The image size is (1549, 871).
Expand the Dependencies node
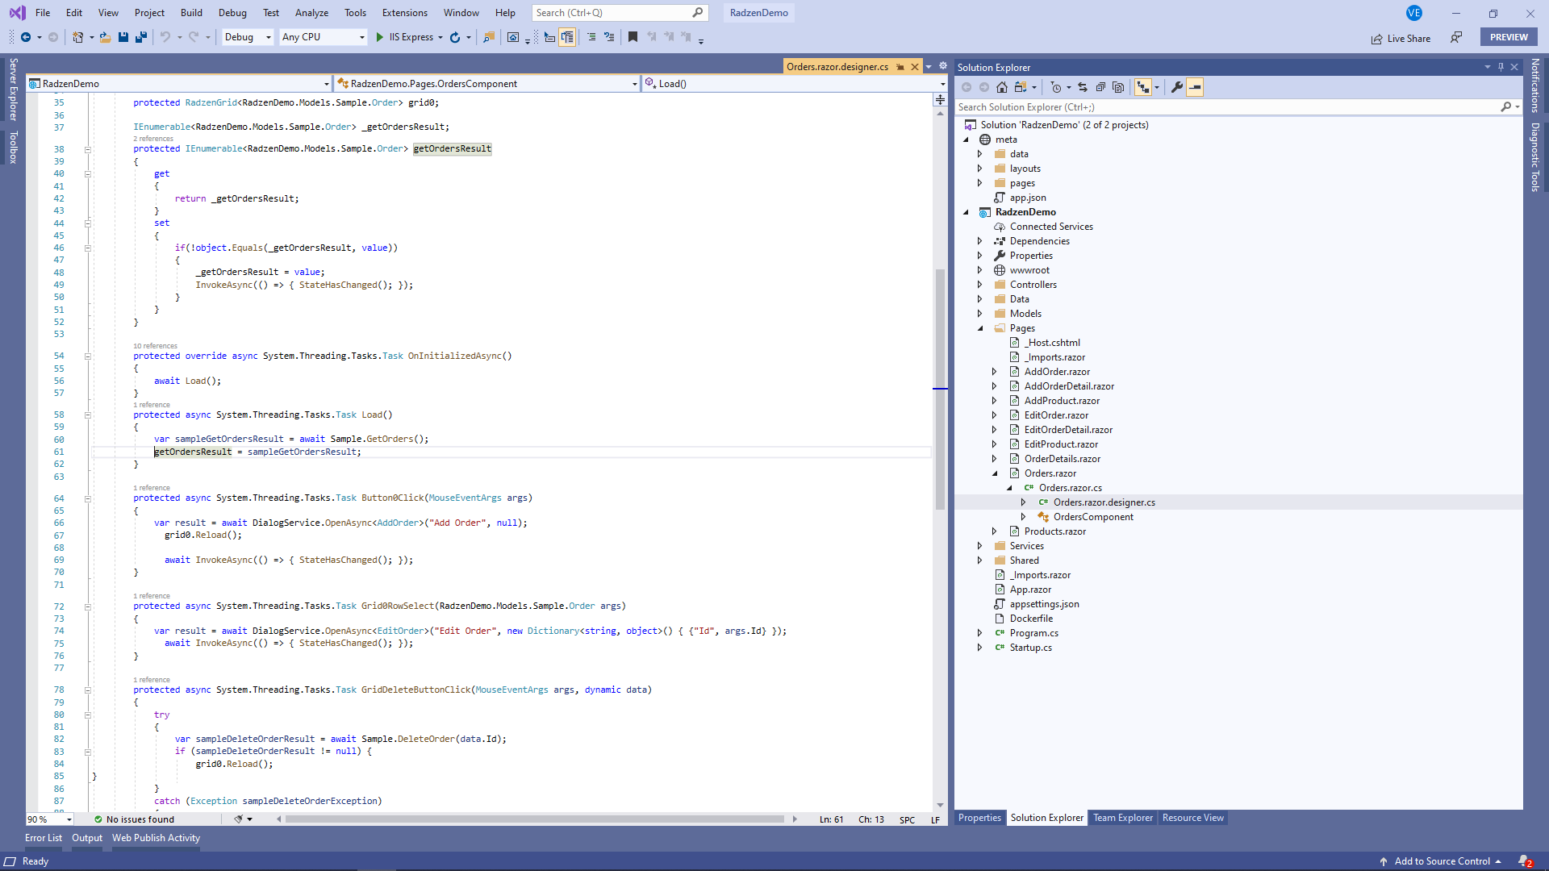click(980, 241)
